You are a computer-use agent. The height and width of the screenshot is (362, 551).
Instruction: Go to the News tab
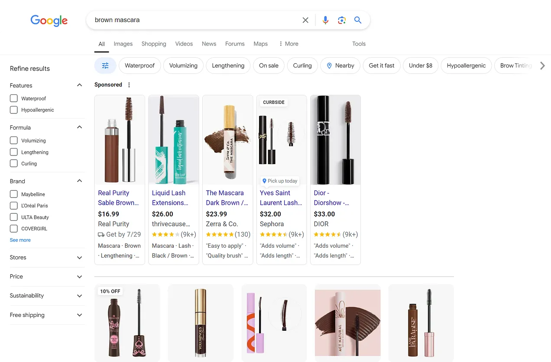tap(209, 44)
